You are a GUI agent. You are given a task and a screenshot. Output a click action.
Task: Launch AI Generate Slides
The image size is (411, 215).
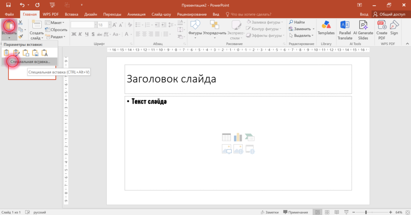[x=363, y=30]
